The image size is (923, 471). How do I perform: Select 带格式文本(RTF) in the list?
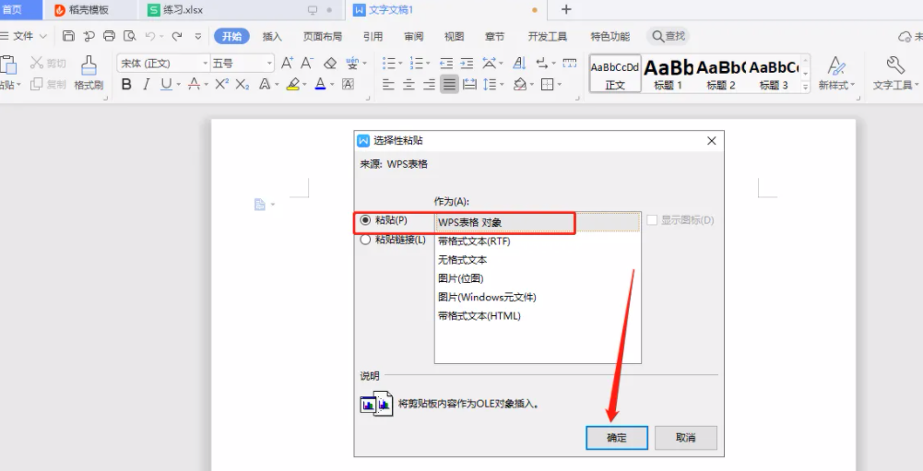coord(538,241)
